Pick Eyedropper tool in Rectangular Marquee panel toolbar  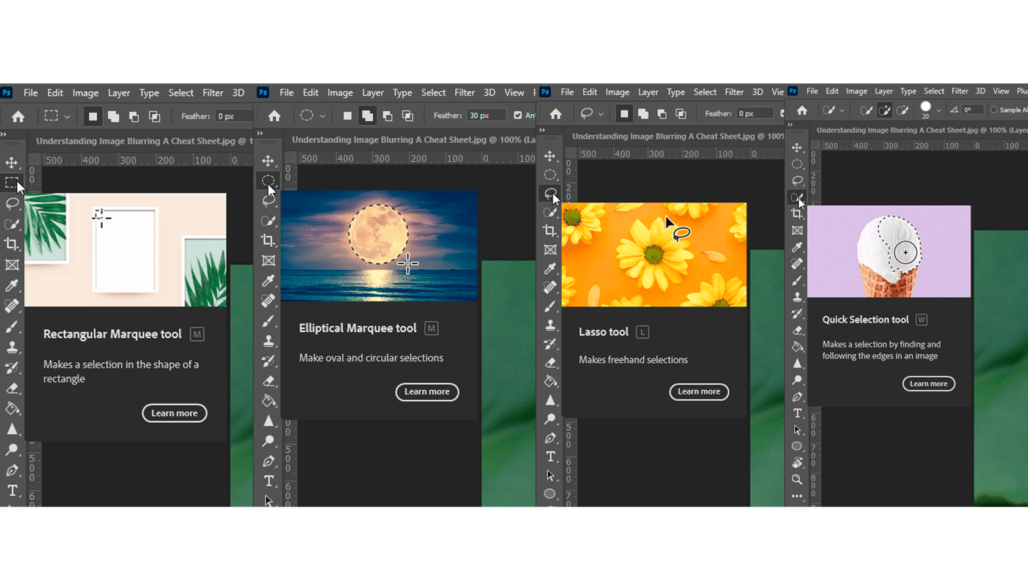click(12, 285)
